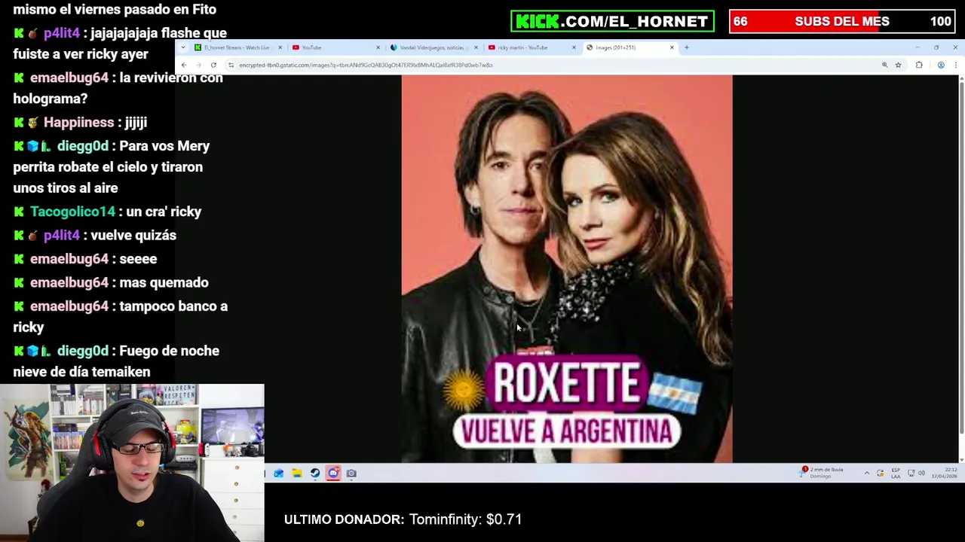Image resolution: width=965 pixels, height=542 pixels.
Task: Open the network tray icon
Action: pyautogui.click(x=911, y=473)
